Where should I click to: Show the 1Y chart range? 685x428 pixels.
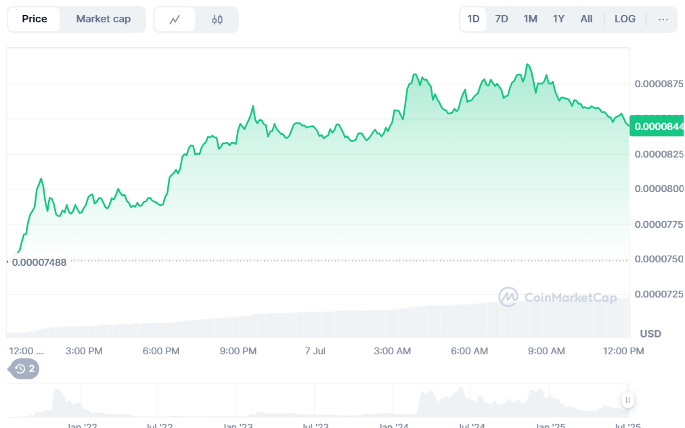[558, 19]
